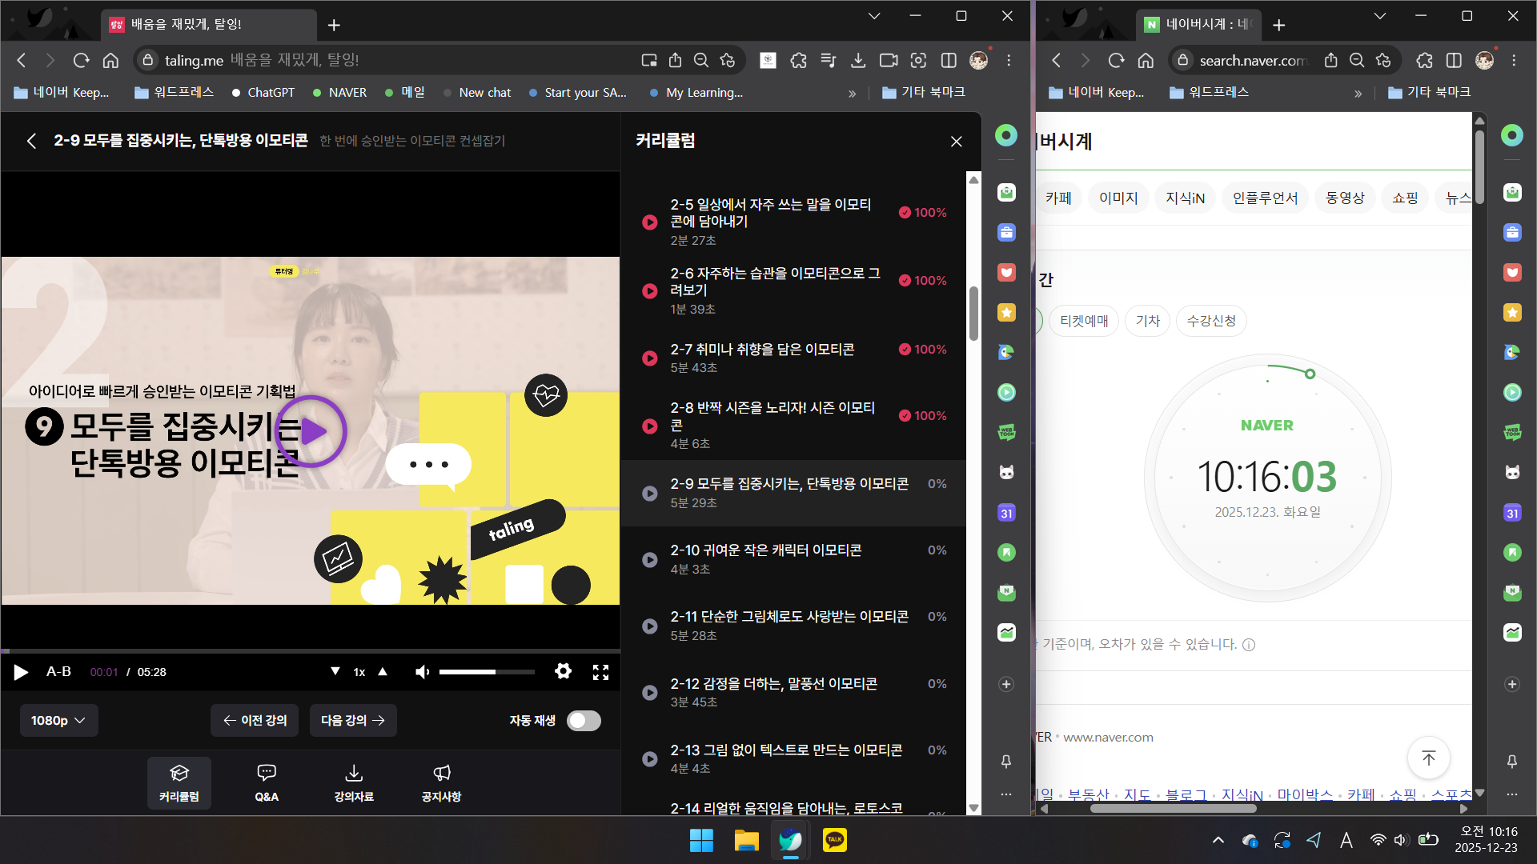Enable the 자동 재생 toggle
Viewport: 1537px width, 864px height.
click(x=584, y=721)
